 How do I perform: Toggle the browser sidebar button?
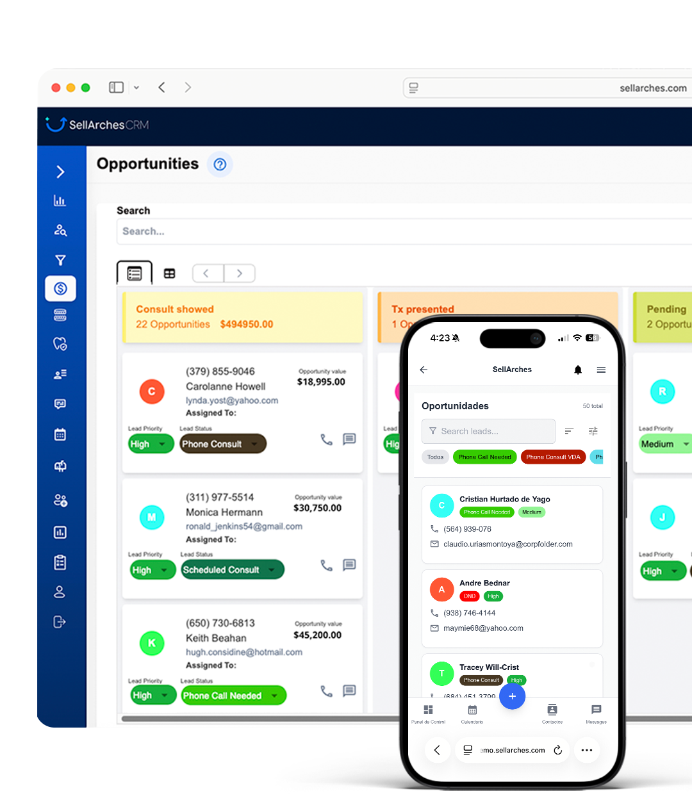(116, 87)
